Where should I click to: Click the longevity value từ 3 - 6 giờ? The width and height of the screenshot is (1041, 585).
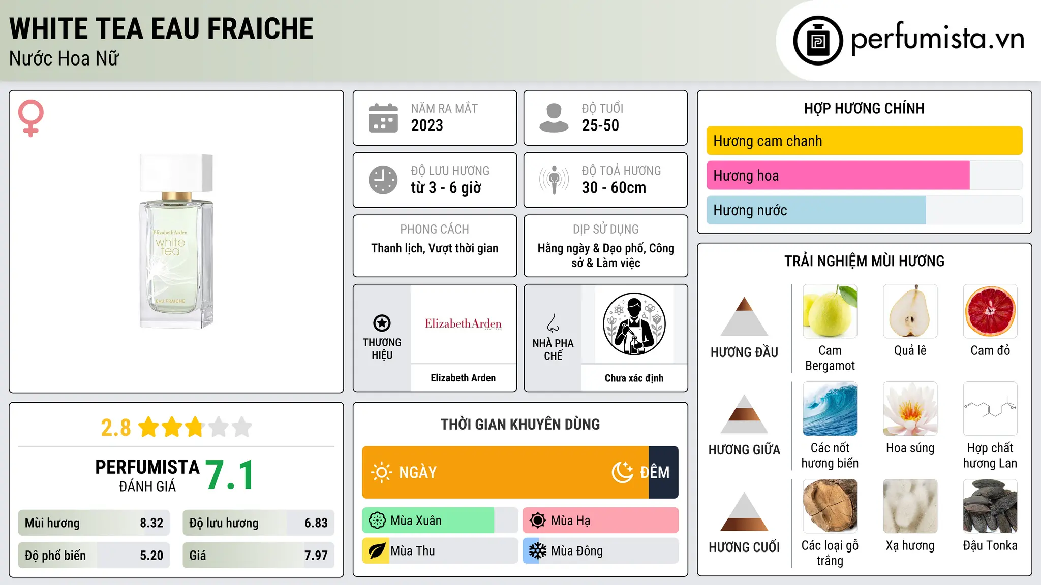446,188
